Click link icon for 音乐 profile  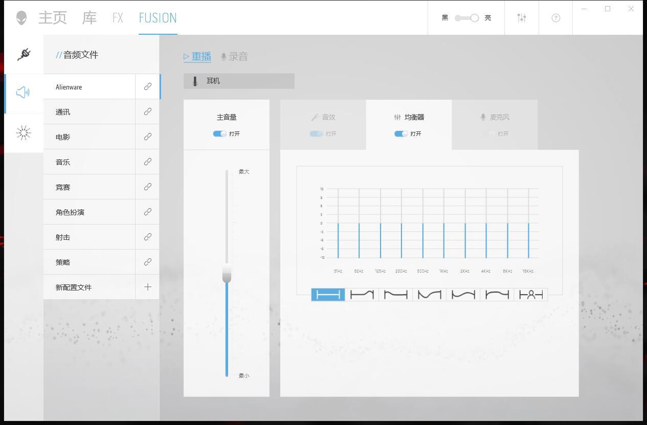pyautogui.click(x=148, y=162)
